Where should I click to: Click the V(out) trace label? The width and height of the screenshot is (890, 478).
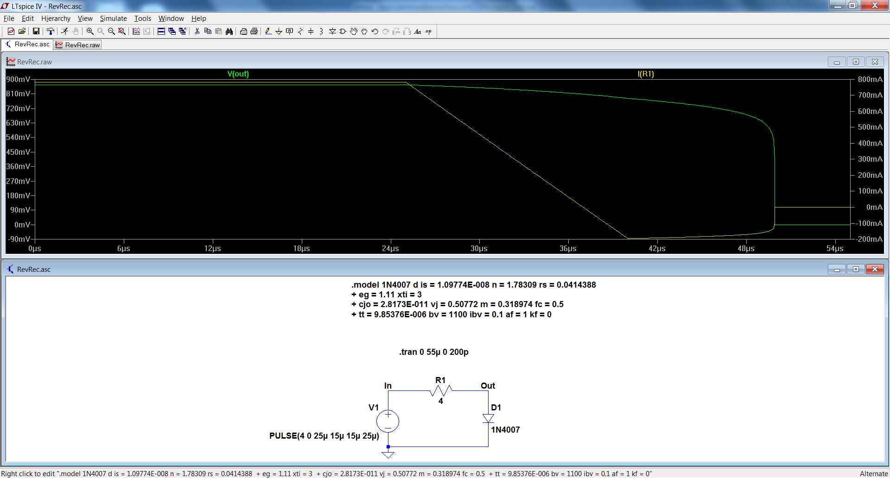coord(238,74)
